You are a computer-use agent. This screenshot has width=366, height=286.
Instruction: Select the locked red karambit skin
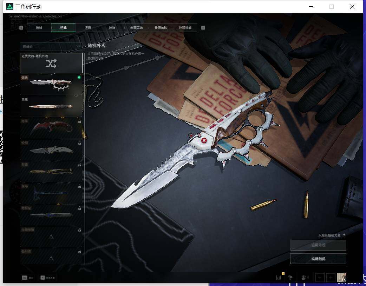click(x=51, y=128)
